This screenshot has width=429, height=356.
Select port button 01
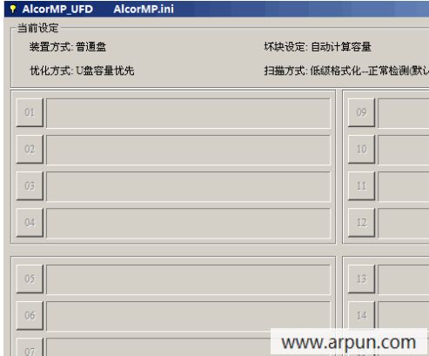pos(30,112)
